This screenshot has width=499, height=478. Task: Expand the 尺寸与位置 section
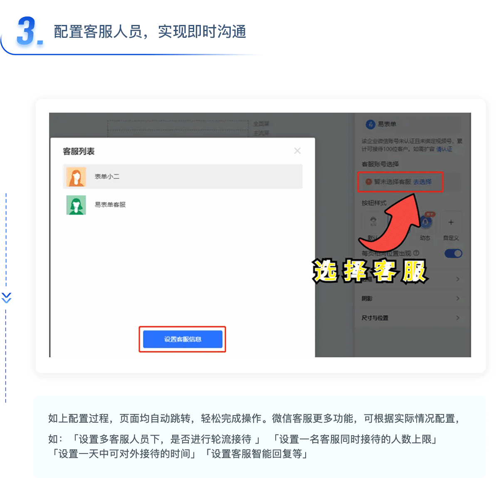pos(411,318)
